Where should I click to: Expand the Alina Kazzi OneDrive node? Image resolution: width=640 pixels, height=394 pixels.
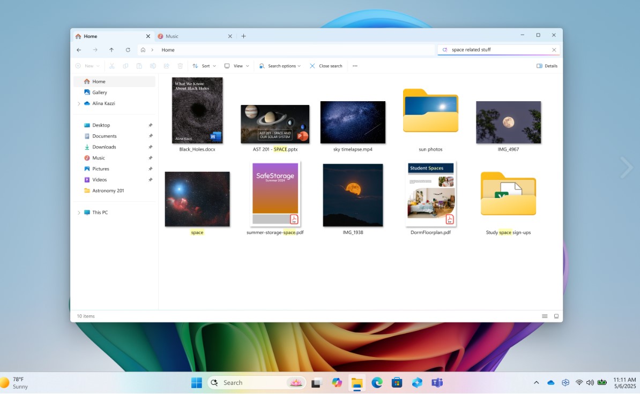coord(79,103)
